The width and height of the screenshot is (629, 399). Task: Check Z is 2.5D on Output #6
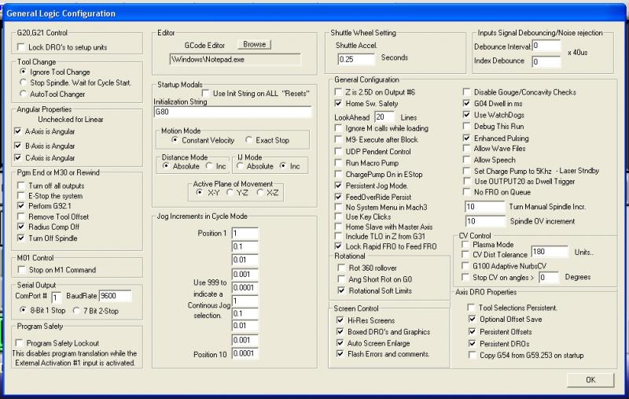338,92
